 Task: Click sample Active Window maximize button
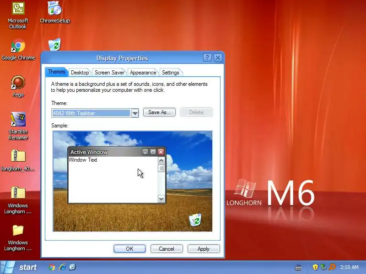[153, 152]
